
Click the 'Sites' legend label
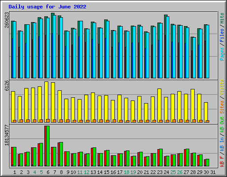click(222, 107)
